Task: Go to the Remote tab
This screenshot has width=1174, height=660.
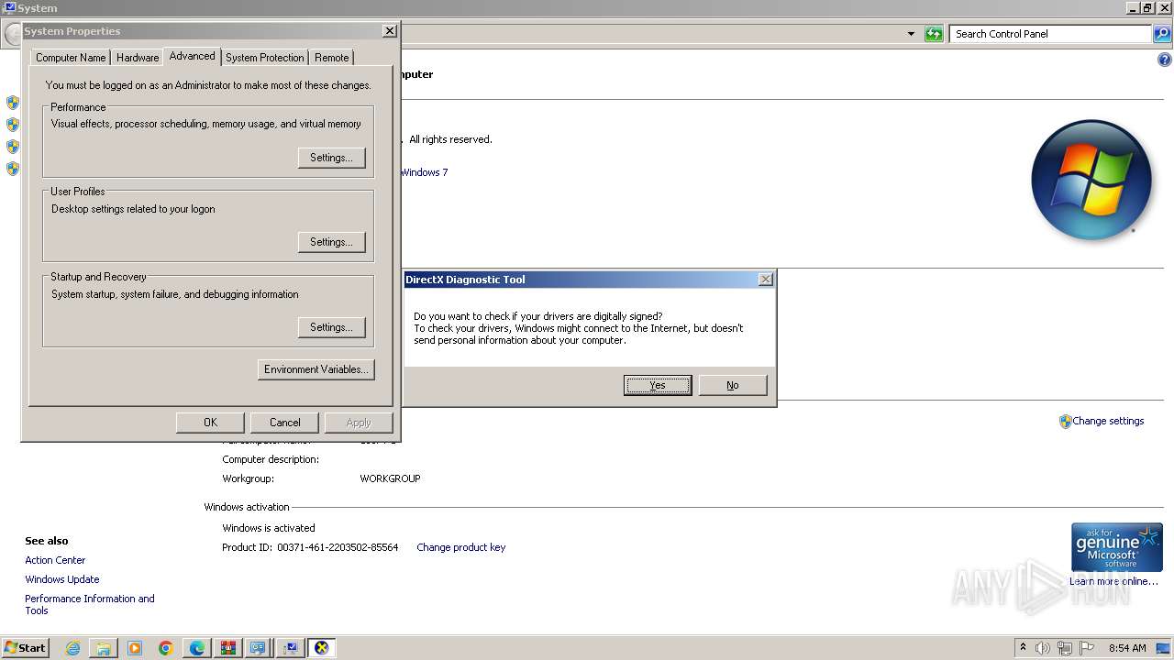Action: click(331, 58)
